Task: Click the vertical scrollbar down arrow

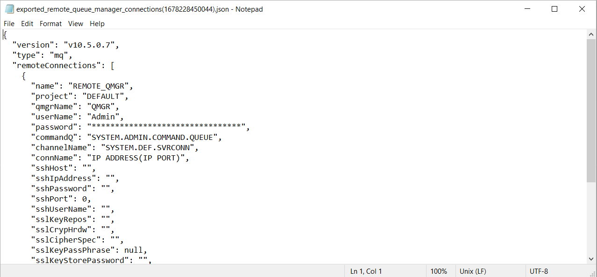Action: click(x=591, y=259)
